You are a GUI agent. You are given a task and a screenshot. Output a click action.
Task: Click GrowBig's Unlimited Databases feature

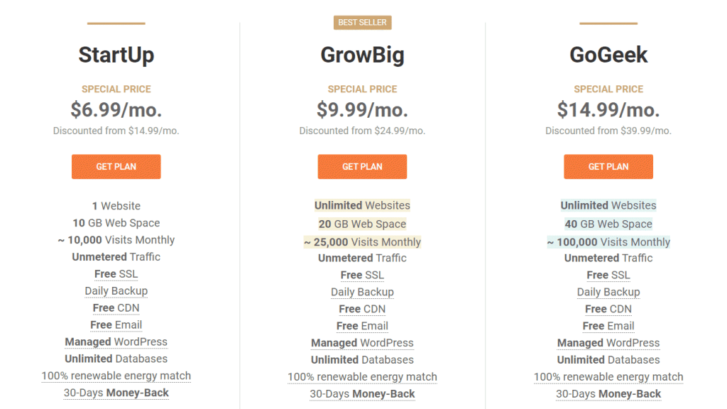(362, 360)
